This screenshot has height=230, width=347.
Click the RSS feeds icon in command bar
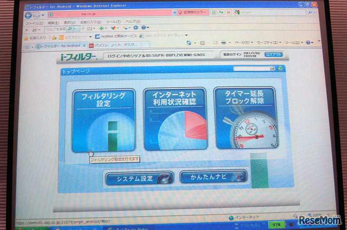(202, 43)
